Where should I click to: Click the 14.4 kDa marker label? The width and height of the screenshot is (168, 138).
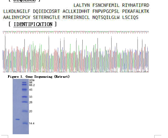[x=32, y=124]
